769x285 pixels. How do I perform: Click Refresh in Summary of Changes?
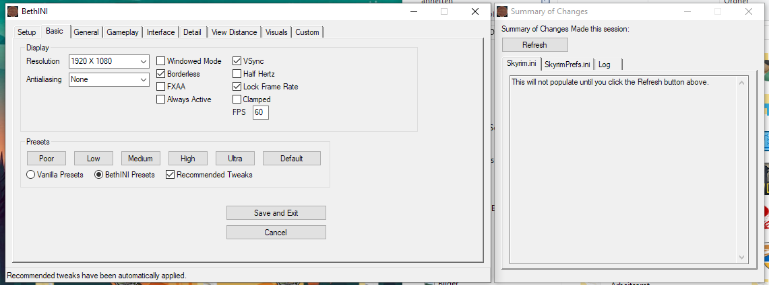pyautogui.click(x=534, y=45)
